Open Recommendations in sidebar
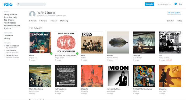Screen dimensions: 186x100 coord(12,25)
